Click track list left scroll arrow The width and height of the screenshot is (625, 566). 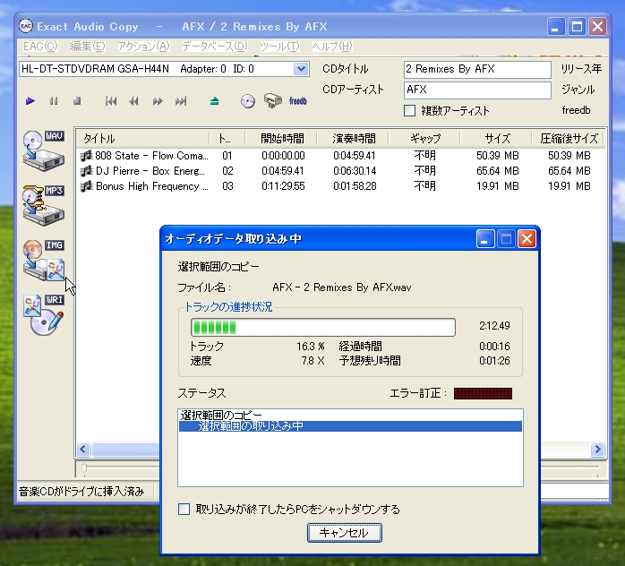pos(83,450)
